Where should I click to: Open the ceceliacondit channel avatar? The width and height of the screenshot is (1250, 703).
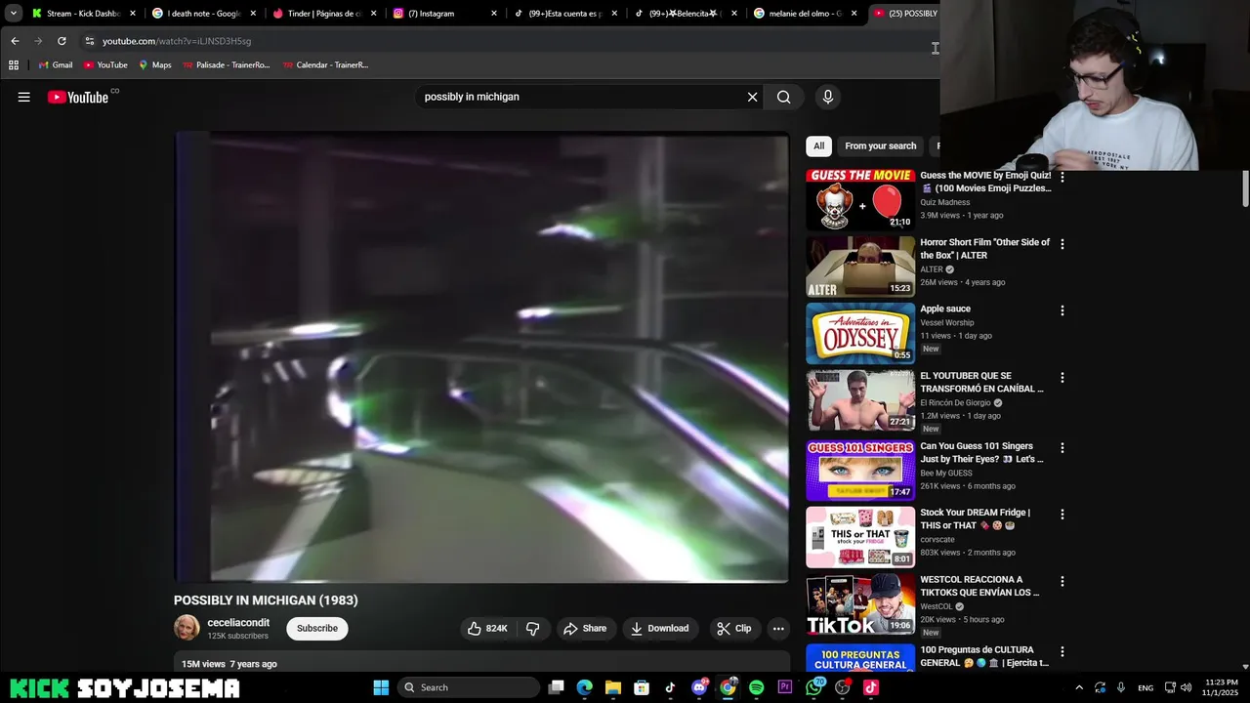point(187,628)
